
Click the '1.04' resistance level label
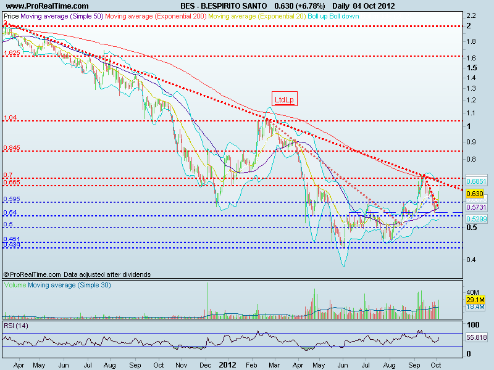[10, 118]
